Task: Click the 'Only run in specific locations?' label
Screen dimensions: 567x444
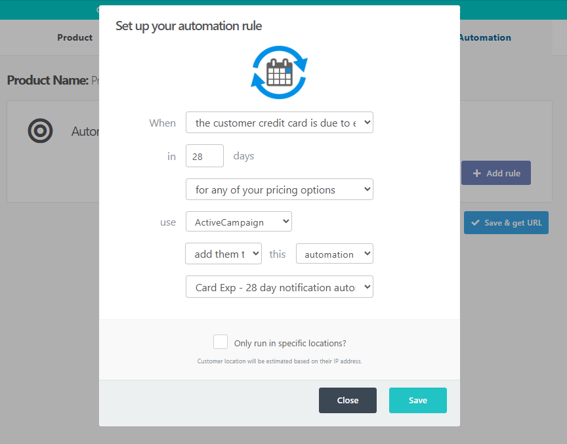Action: tap(289, 343)
